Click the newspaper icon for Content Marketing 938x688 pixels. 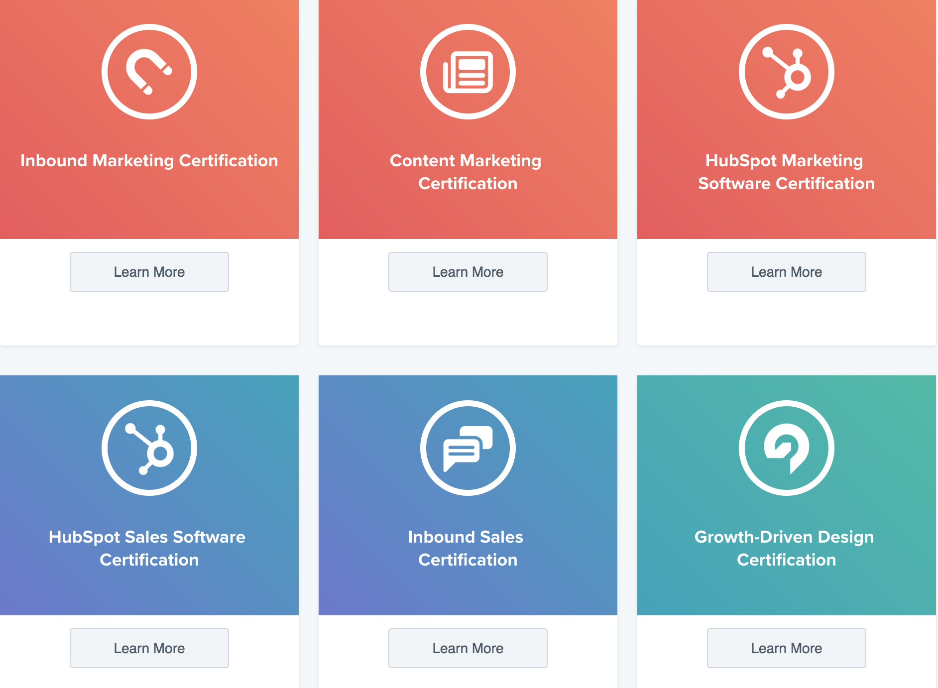pos(468,72)
